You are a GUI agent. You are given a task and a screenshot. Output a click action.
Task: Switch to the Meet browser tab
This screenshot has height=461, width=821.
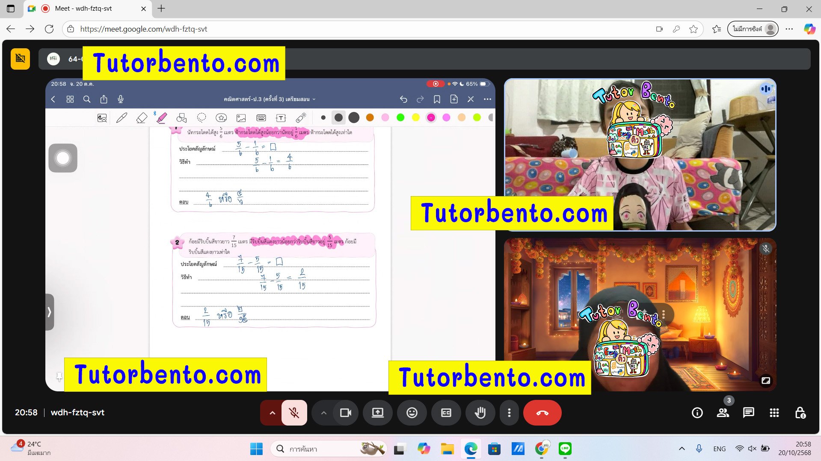(x=86, y=9)
